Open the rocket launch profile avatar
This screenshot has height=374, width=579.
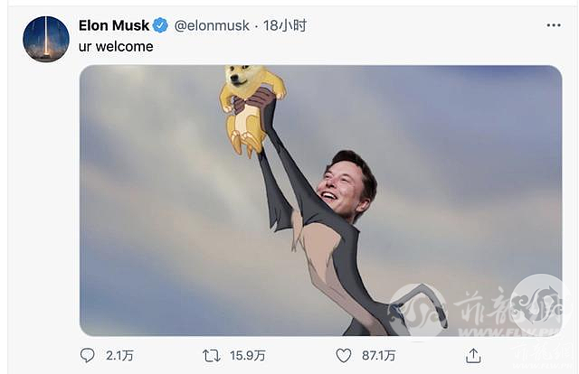click(46, 39)
